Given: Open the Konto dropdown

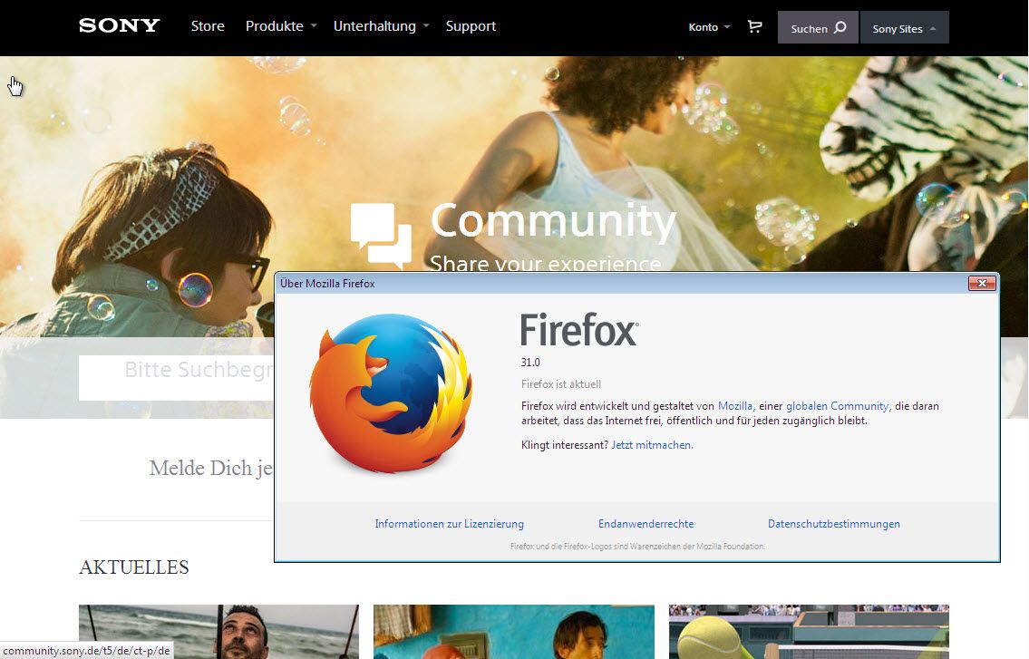Looking at the screenshot, I should (708, 27).
